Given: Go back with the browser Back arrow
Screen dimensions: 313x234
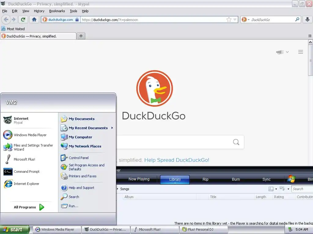Looking at the screenshot, I should pos(6,19).
